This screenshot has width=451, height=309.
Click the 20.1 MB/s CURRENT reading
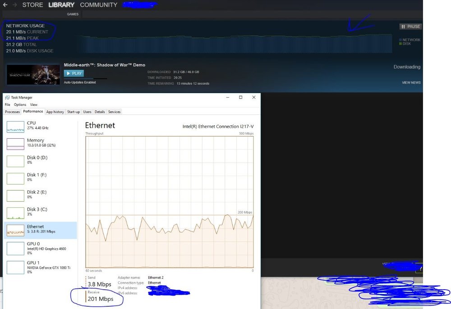(x=27, y=32)
